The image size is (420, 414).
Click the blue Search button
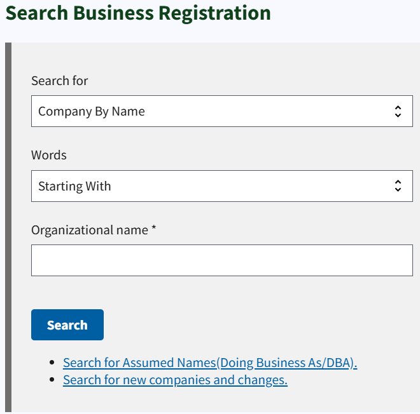pyautogui.click(x=67, y=324)
